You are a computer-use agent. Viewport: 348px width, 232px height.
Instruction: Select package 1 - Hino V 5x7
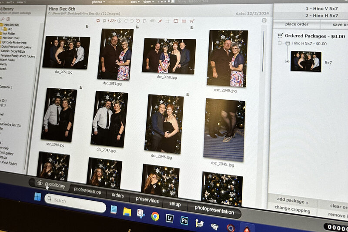pos(321,9)
